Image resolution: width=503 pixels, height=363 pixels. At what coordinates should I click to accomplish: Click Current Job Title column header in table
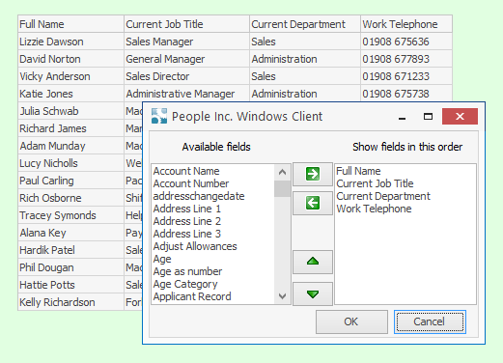[186, 24]
